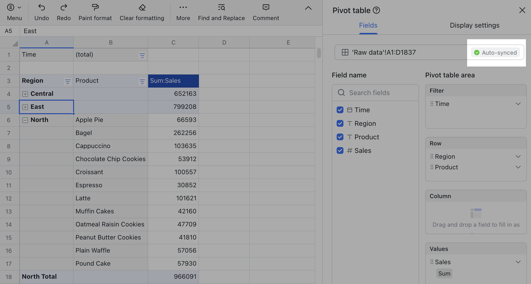Switch to the Display settings tab

tap(474, 25)
